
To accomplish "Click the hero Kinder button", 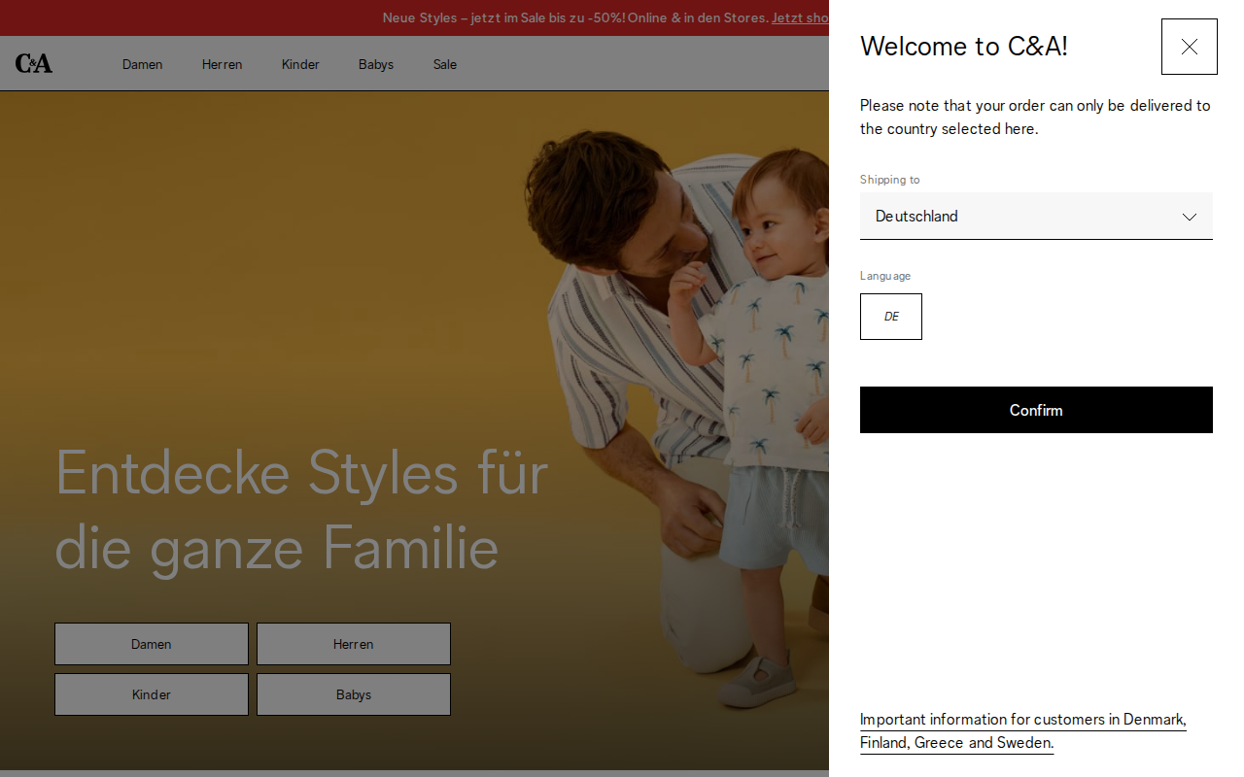I will [x=152, y=694].
